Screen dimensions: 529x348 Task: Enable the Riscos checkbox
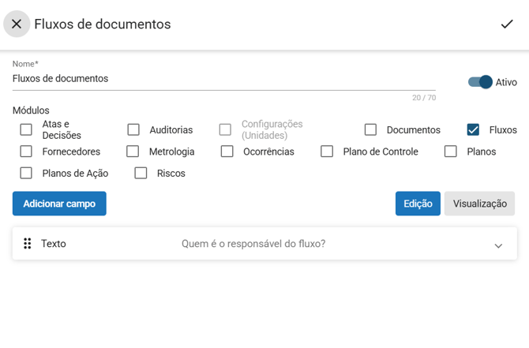coord(141,173)
